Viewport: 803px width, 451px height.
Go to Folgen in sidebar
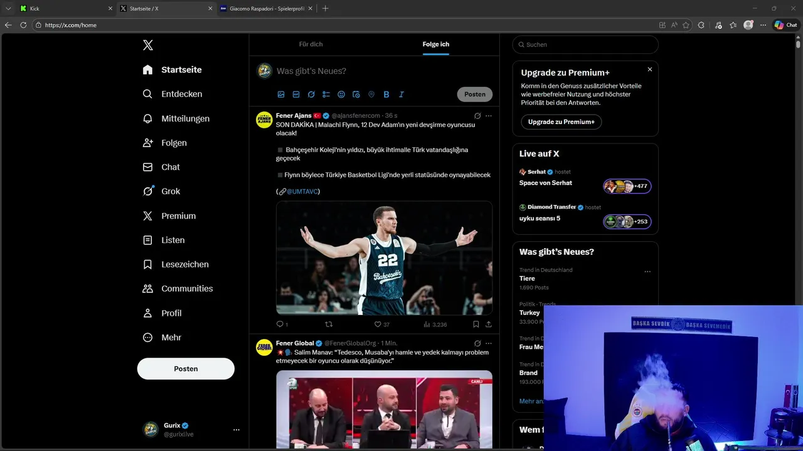click(164, 143)
